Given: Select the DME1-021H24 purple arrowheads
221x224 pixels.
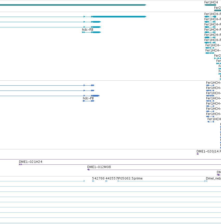Looking at the screenshot, I should pyautogui.click(x=21, y=164).
